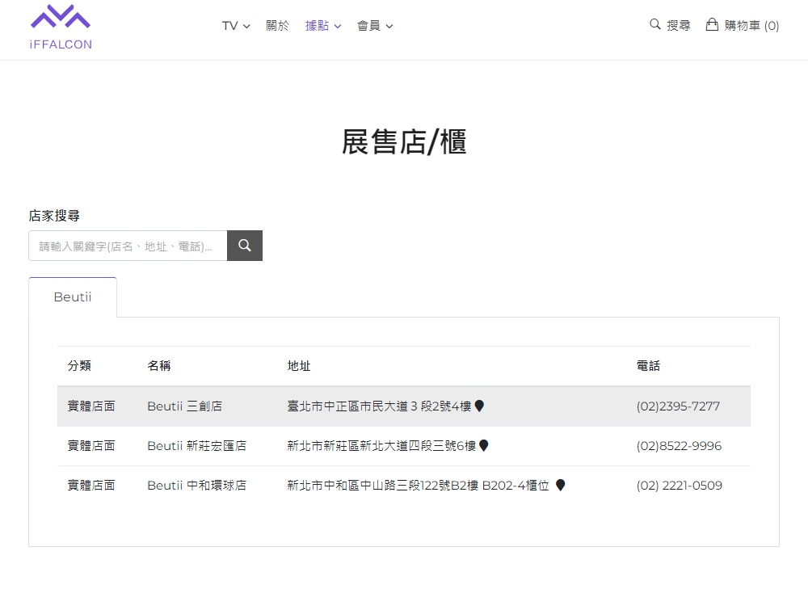808x606 pixels.
Task: Click store name Beutii 中和環球店
Action: point(197,486)
